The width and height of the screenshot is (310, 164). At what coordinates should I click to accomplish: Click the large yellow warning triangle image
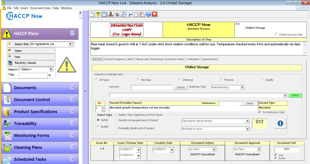coord(67,65)
